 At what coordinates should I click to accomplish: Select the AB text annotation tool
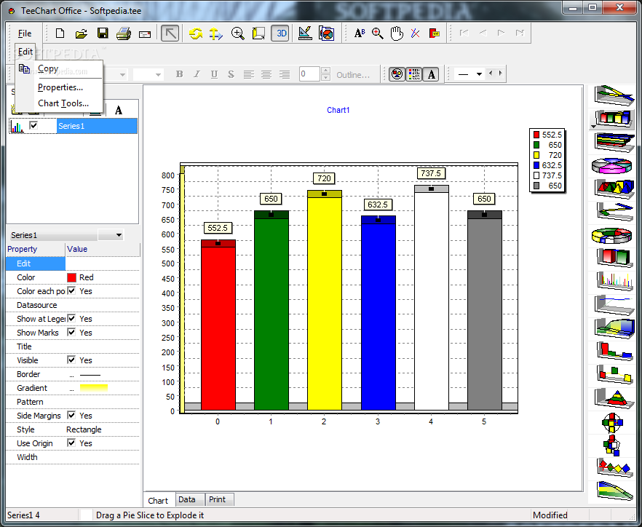(360, 33)
